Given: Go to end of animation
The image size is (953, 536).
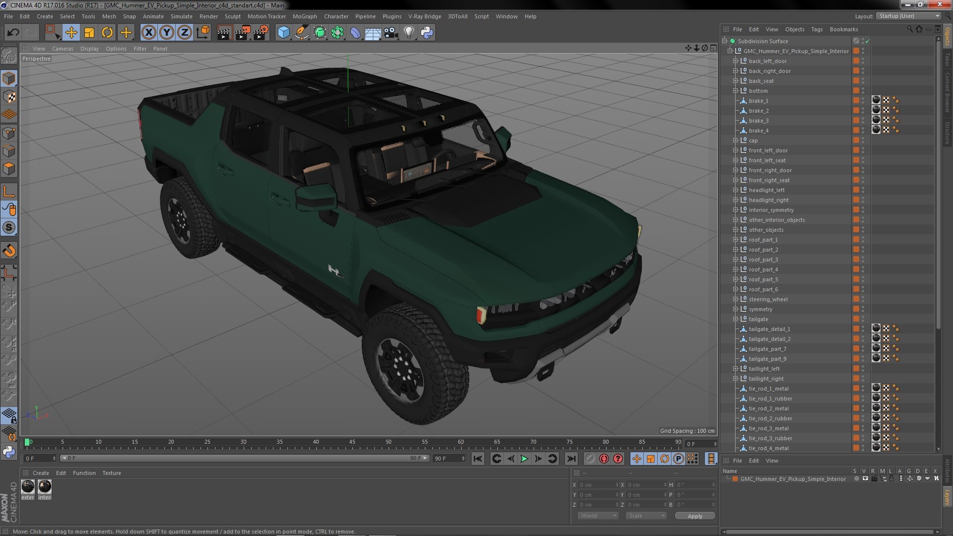Looking at the screenshot, I should pyautogui.click(x=571, y=459).
